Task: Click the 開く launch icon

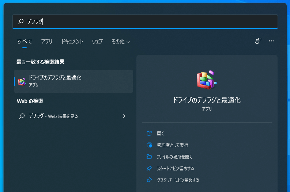Action: [x=149, y=133]
